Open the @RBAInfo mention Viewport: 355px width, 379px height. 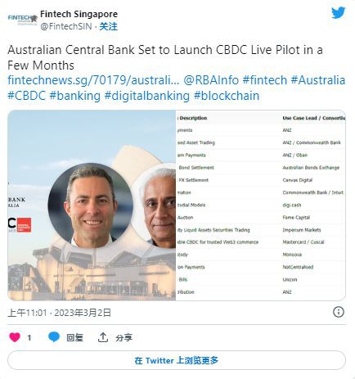211,80
